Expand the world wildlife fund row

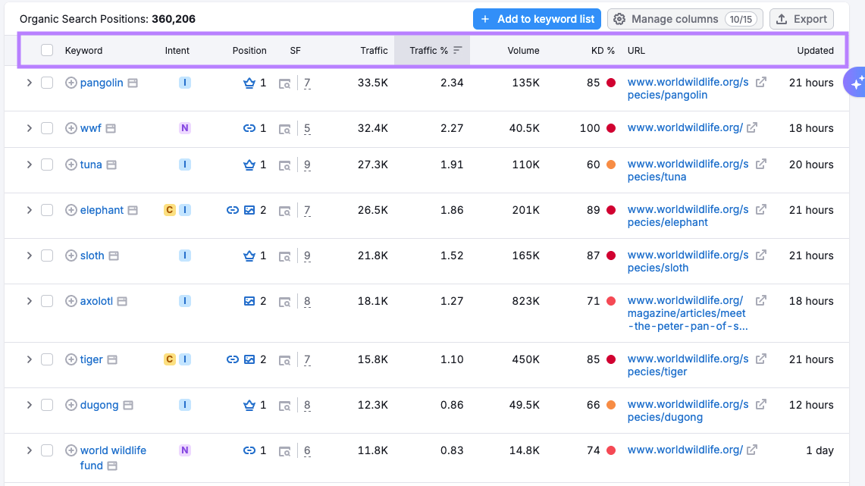(x=30, y=450)
